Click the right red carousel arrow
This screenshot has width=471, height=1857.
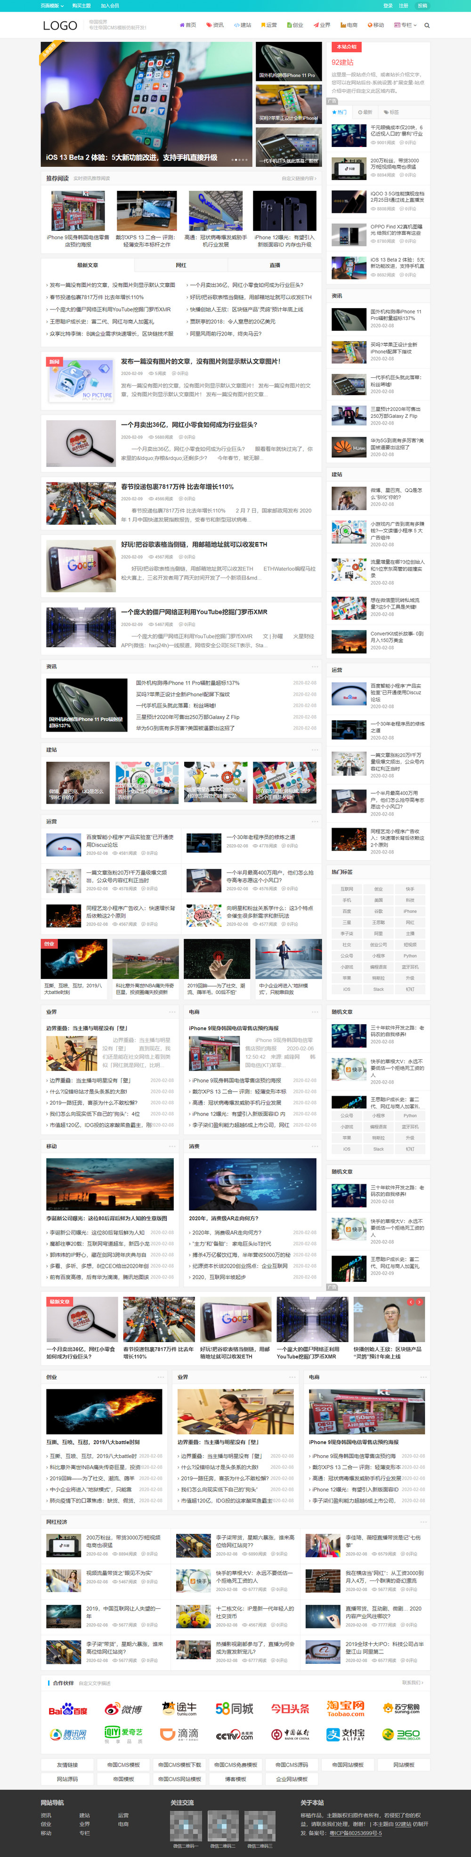pyautogui.click(x=420, y=1302)
